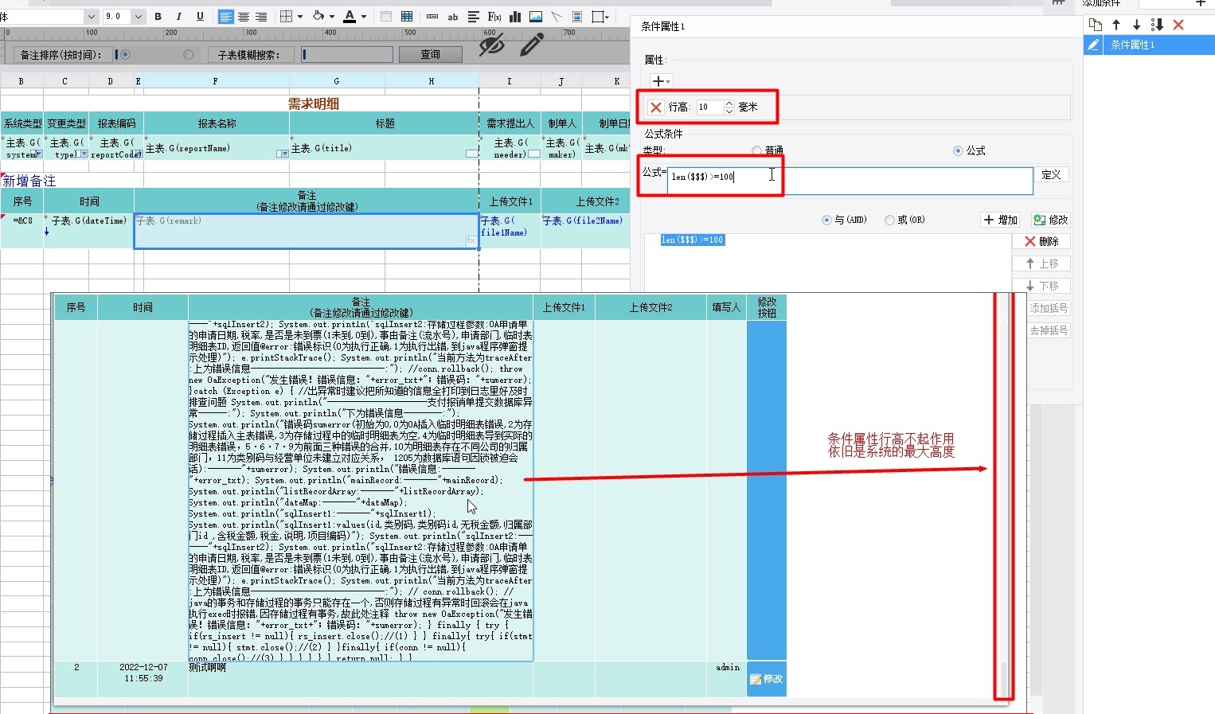Delete condition with red X in list toolbar
Viewport: 1215px width, 714px height.
[1178, 25]
